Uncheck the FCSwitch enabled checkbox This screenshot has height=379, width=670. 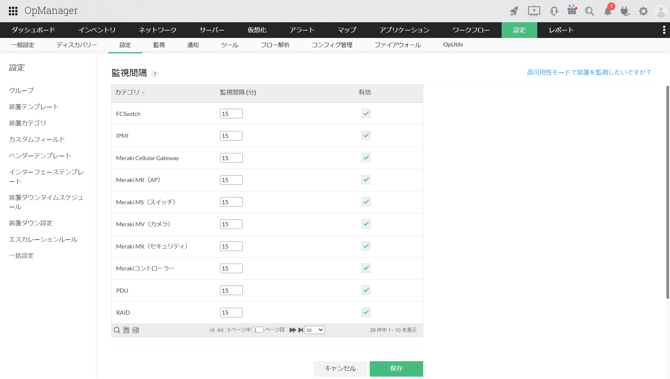[x=366, y=113]
